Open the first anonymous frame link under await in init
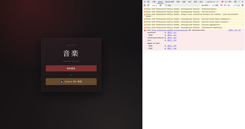 coord(171,46)
